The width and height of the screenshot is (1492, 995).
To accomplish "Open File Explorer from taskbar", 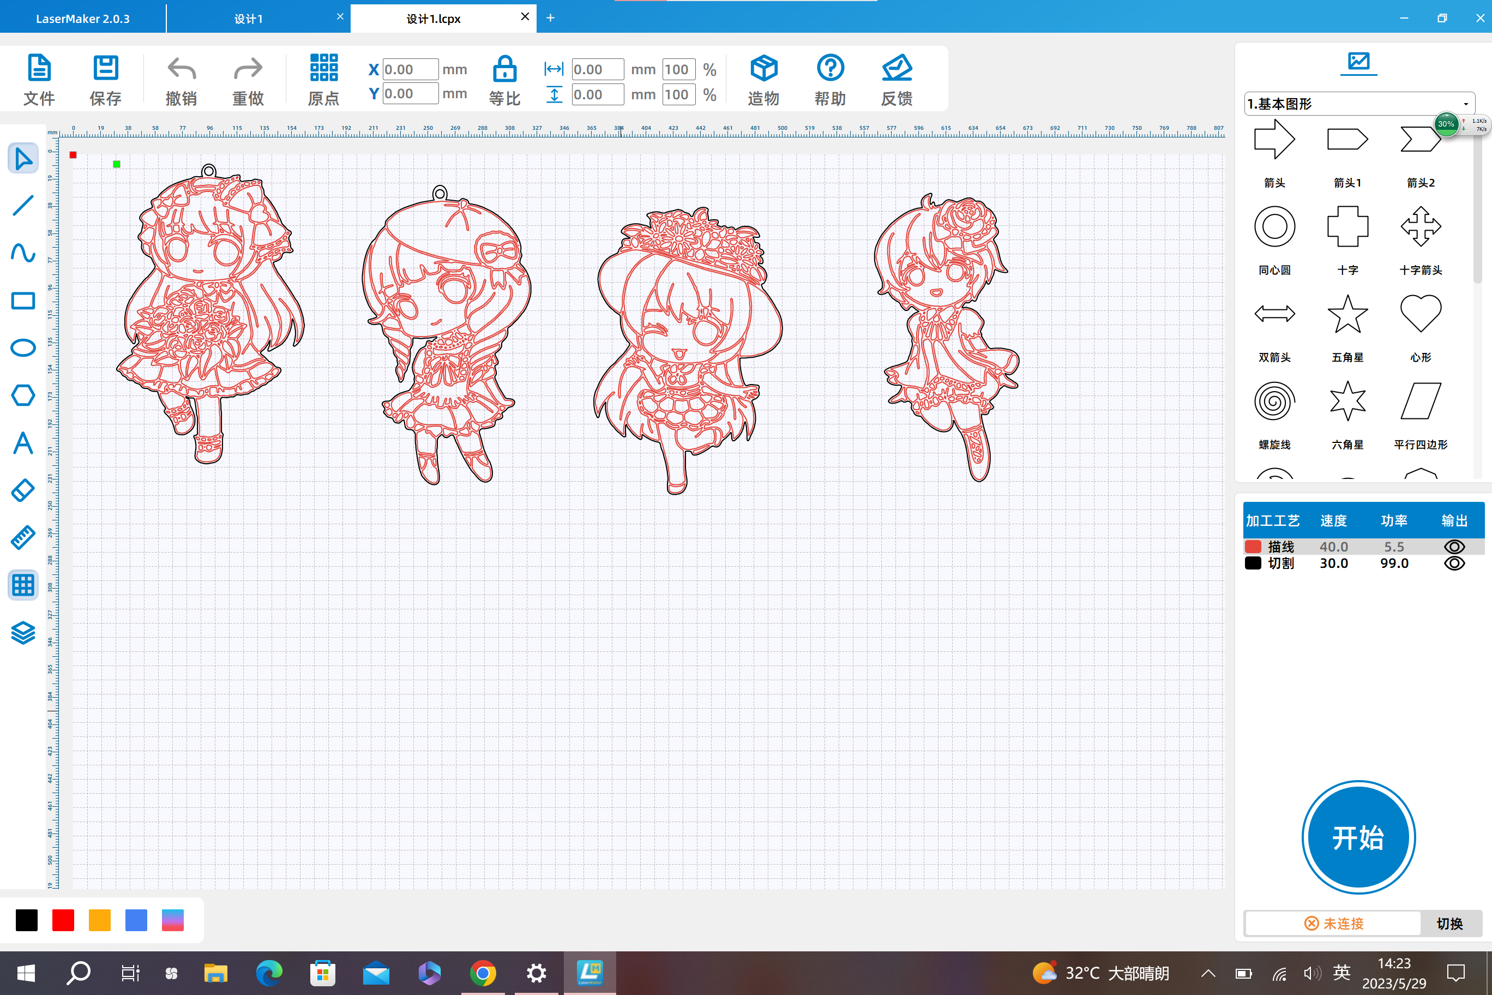I will [216, 973].
